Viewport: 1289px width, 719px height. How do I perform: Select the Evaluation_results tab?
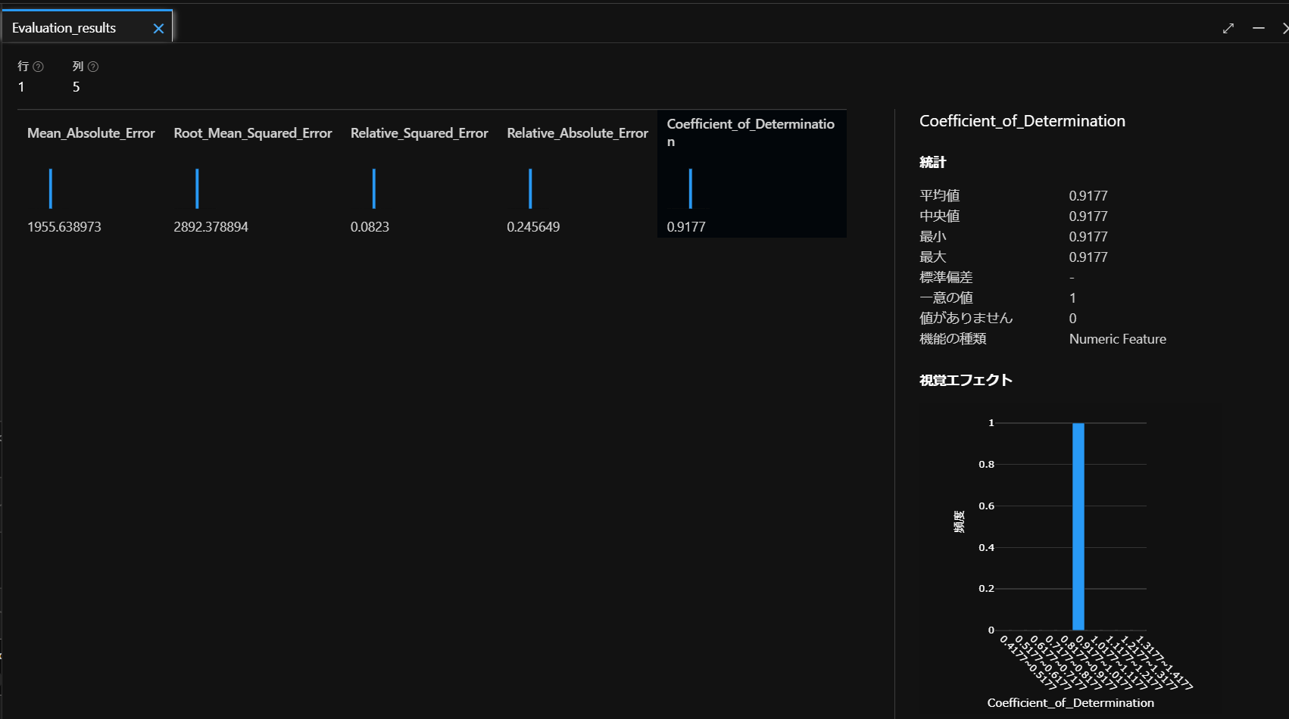click(x=64, y=28)
